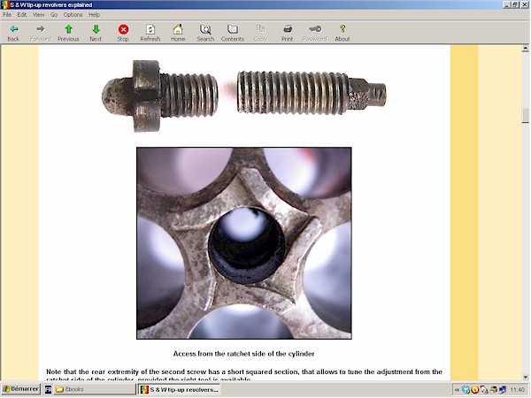Click the 'S & W tip-up revolvers explained' window title
The image size is (531, 398).
tap(51, 4)
